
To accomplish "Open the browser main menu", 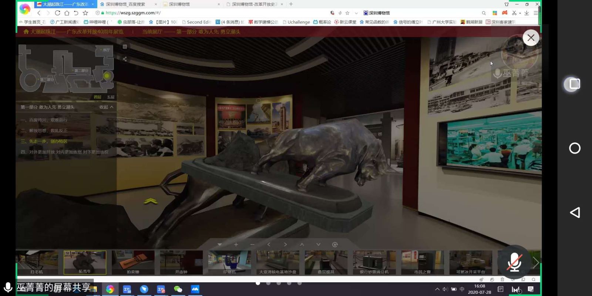I will [535, 13].
